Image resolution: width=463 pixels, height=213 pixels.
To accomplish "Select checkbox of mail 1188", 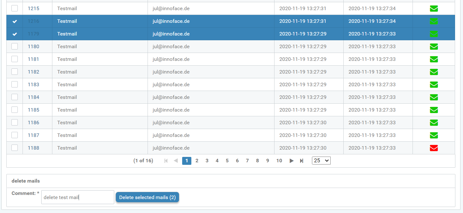I will pos(15,148).
